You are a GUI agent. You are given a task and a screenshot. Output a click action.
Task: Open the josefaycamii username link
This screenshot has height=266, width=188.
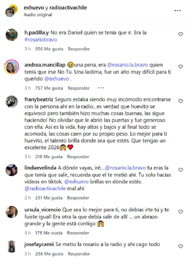(38, 244)
